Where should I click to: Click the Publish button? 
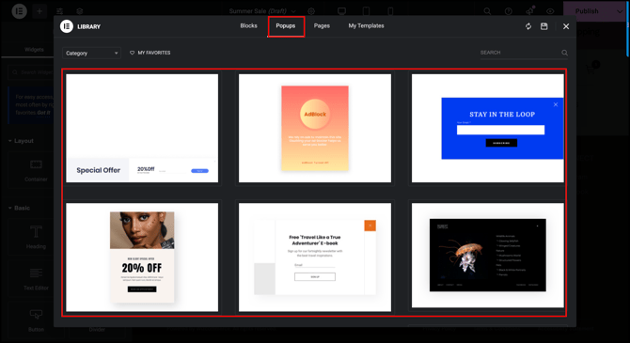pos(587,11)
